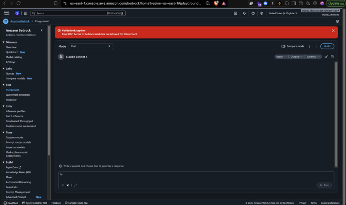346x205 pixels.
Task: Open CloudShell icon in the top bar
Action: tap(235, 13)
